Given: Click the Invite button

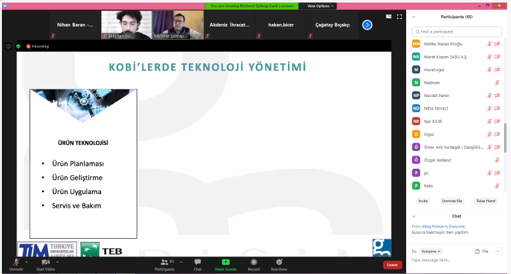Looking at the screenshot, I should (x=423, y=200).
